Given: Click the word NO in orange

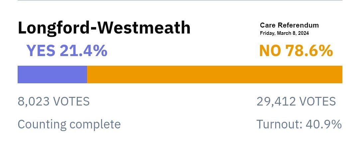Looking at the screenshot, I should pyautogui.click(x=270, y=50).
